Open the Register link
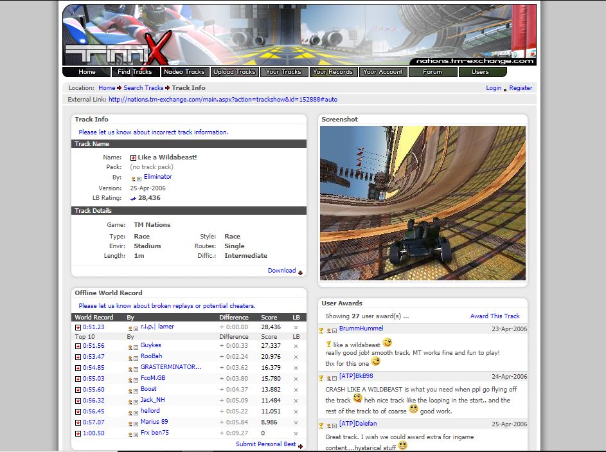 coord(521,87)
